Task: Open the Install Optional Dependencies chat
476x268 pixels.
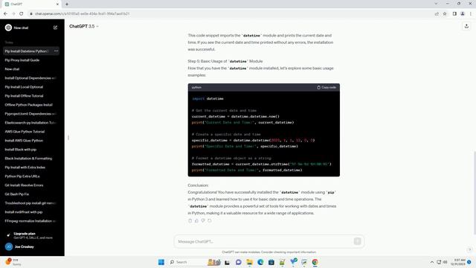Action: click(31, 78)
